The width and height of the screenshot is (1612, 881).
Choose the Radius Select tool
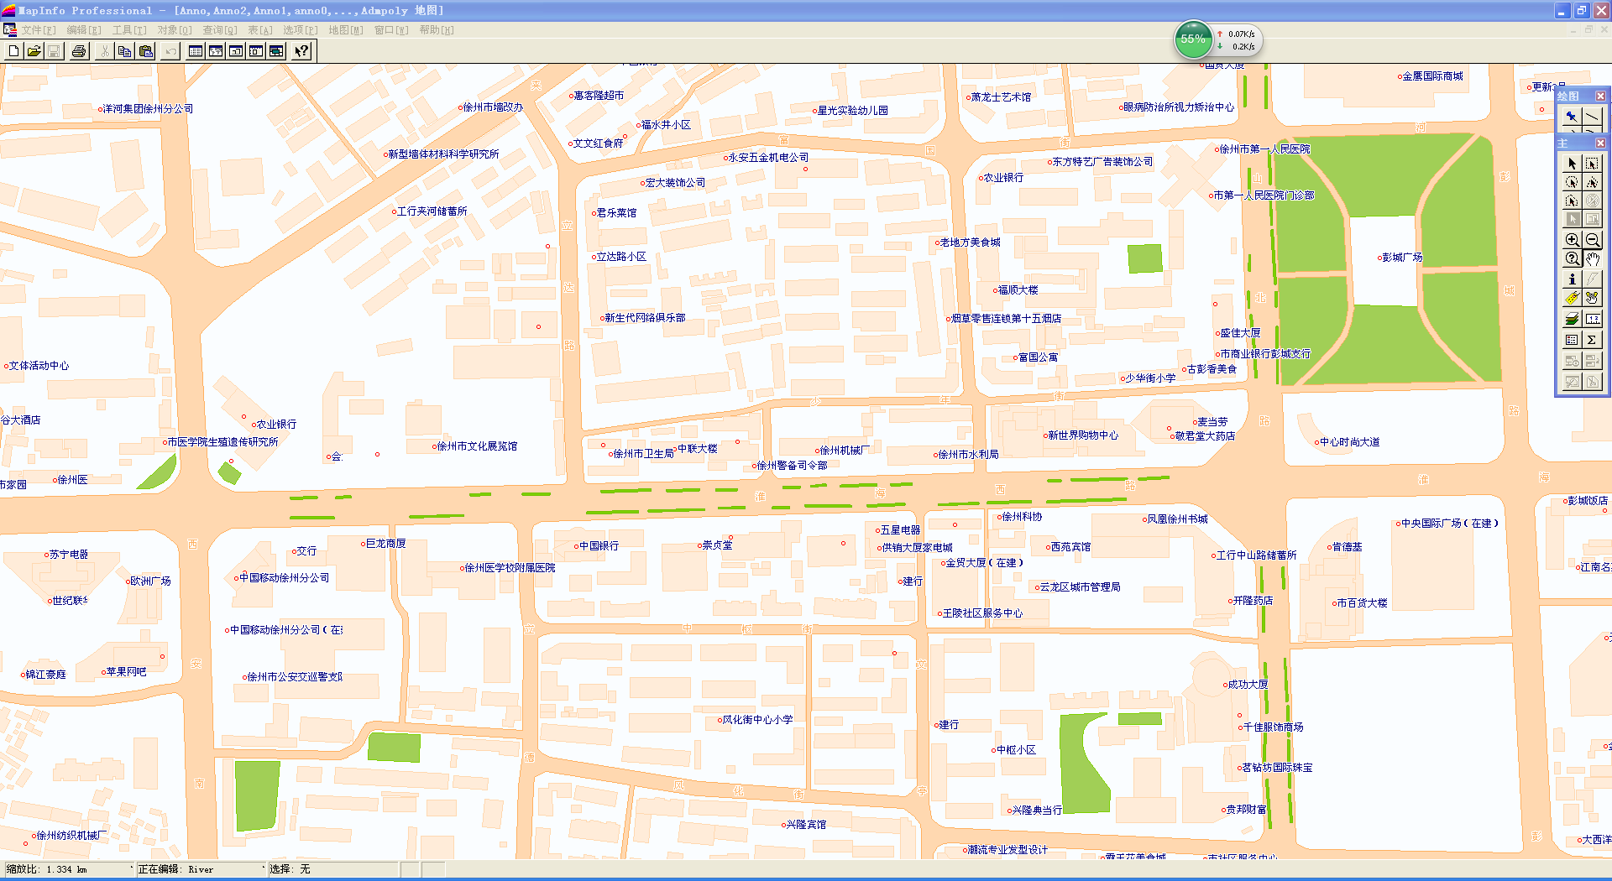click(x=1572, y=182)
